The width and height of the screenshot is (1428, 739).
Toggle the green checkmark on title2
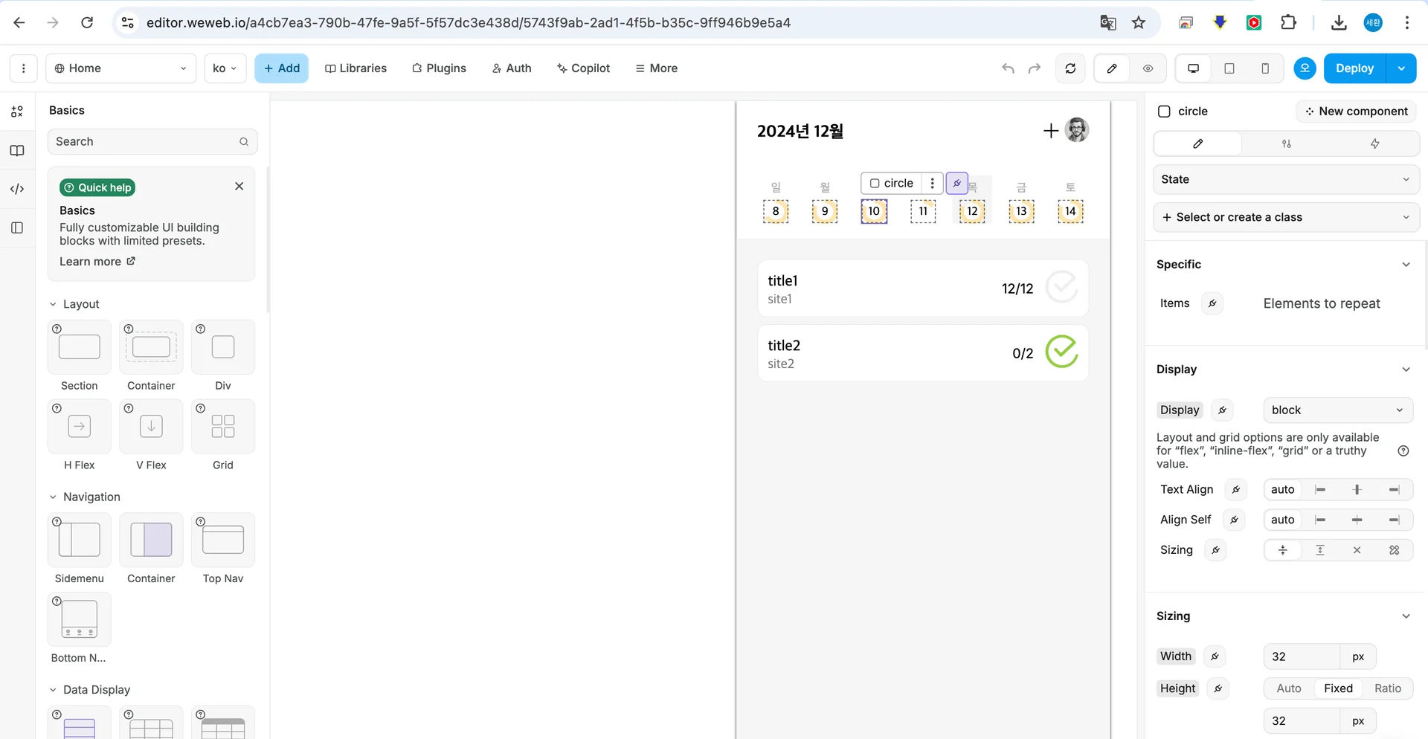click(1061, 352)
